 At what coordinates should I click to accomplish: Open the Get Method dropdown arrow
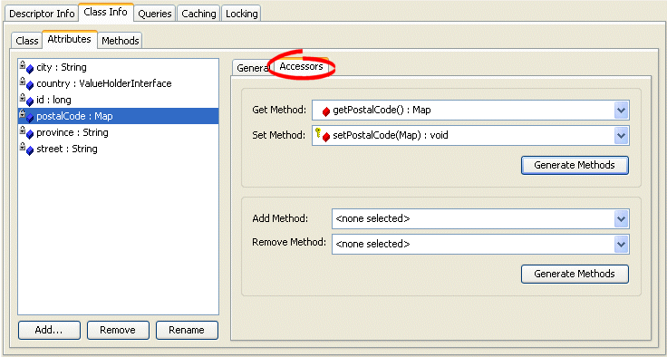tap(622, 111)
